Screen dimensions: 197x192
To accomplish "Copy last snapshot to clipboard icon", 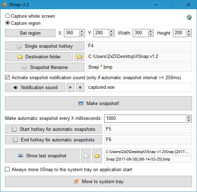I will pyautogui.click(x=86, y=156).
